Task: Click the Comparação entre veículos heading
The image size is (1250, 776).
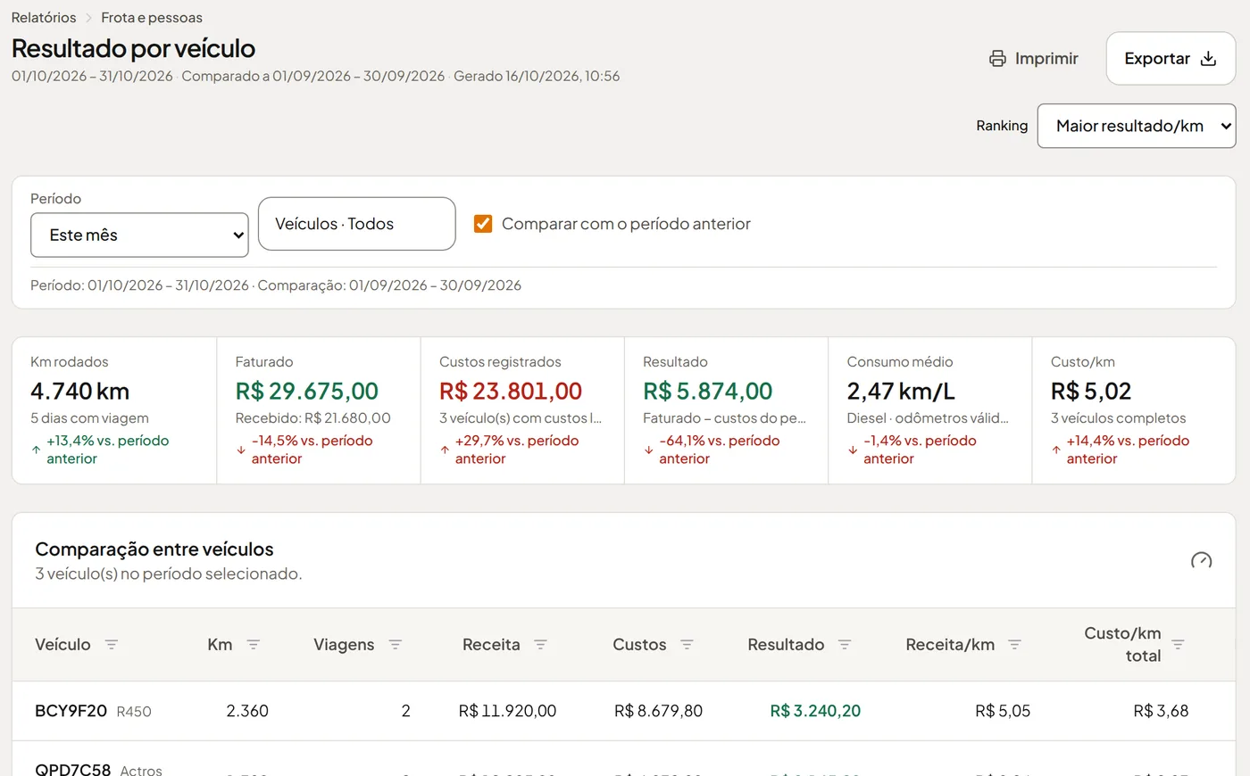Action: (x=154, y=549)
